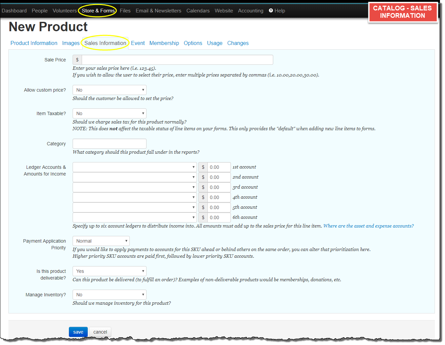
Task: Open the Allow custom price dropdown
Action: pyautogui.click(x=110, y=90)
